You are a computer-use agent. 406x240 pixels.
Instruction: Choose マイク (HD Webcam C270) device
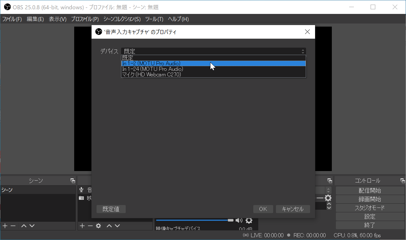point(213,75)
